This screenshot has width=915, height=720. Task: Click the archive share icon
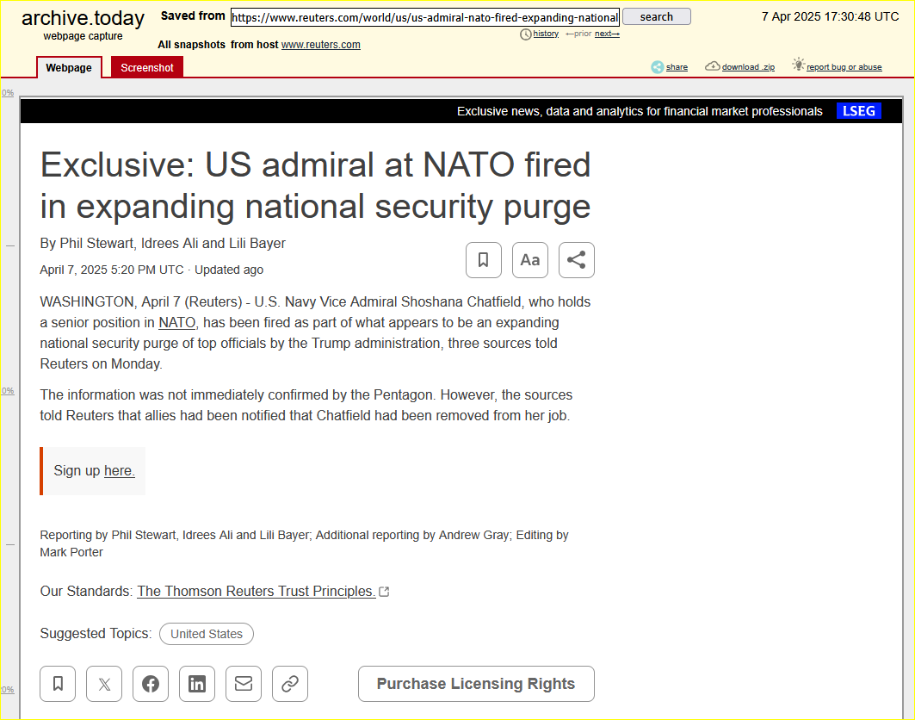(657, 67)
